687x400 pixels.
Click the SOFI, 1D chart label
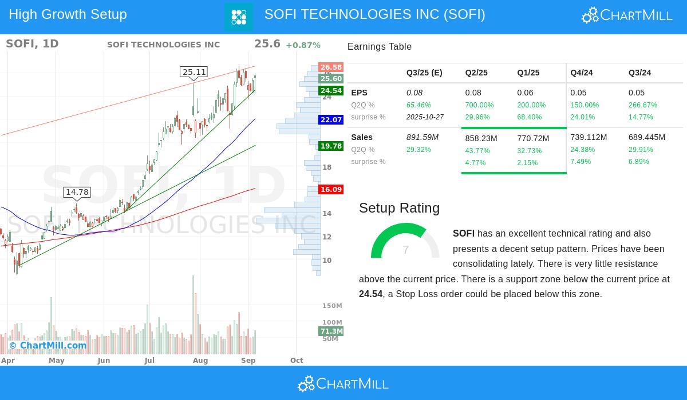pyautogui.click(x=32, y=44)
